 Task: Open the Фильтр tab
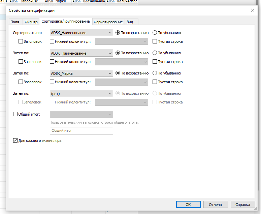(31, 22)
